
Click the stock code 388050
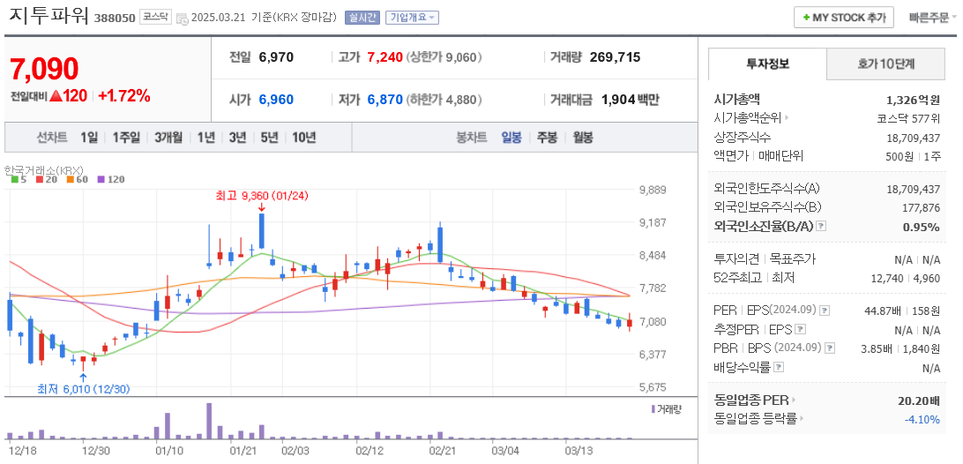[x=115, y=19]
